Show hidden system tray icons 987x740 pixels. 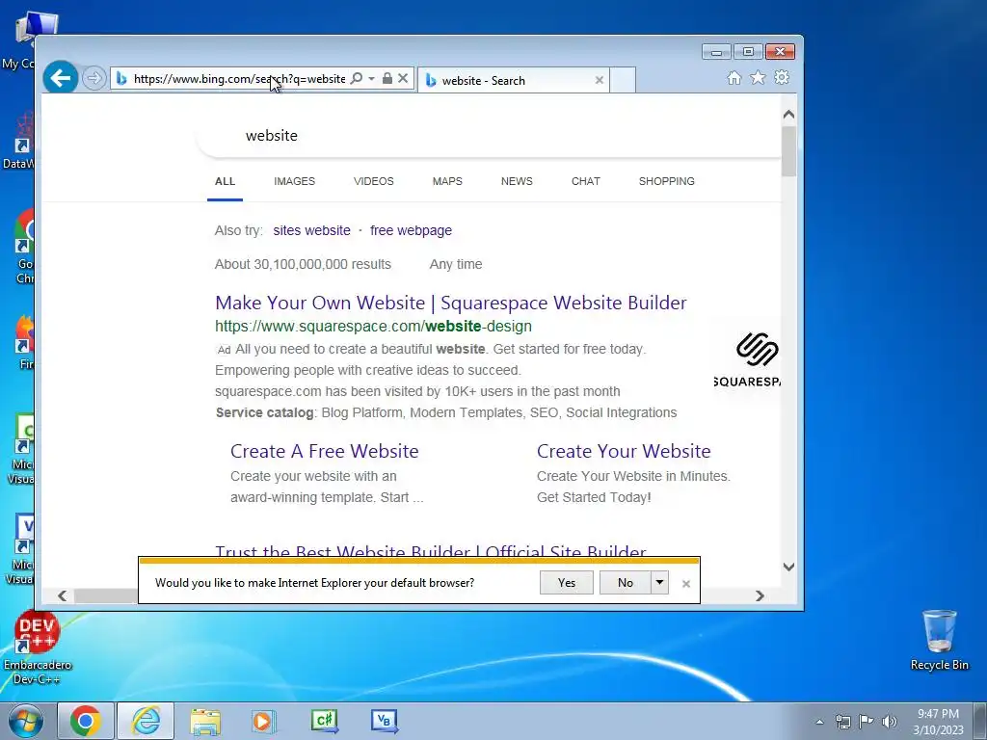click(819, 722)
